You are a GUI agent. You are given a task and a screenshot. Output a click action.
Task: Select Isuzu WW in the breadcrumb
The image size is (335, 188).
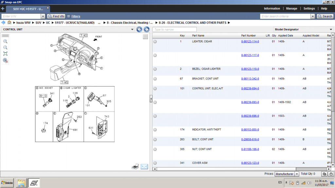coord(23,23)
